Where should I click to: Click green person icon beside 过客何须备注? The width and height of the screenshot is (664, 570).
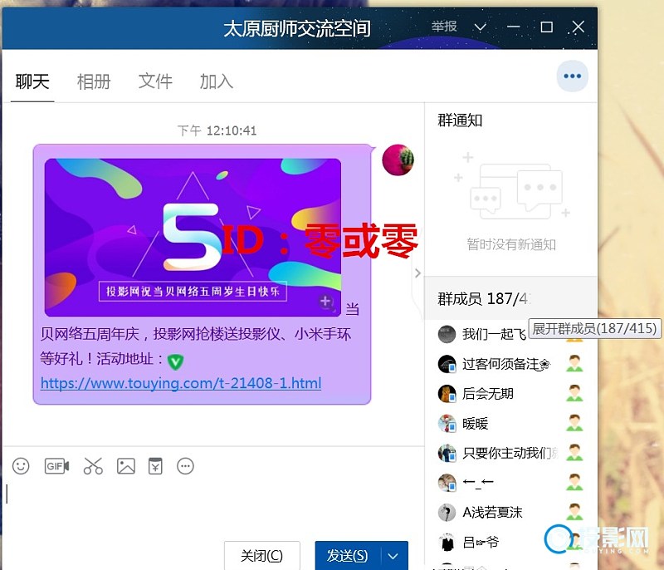(574, 364)
